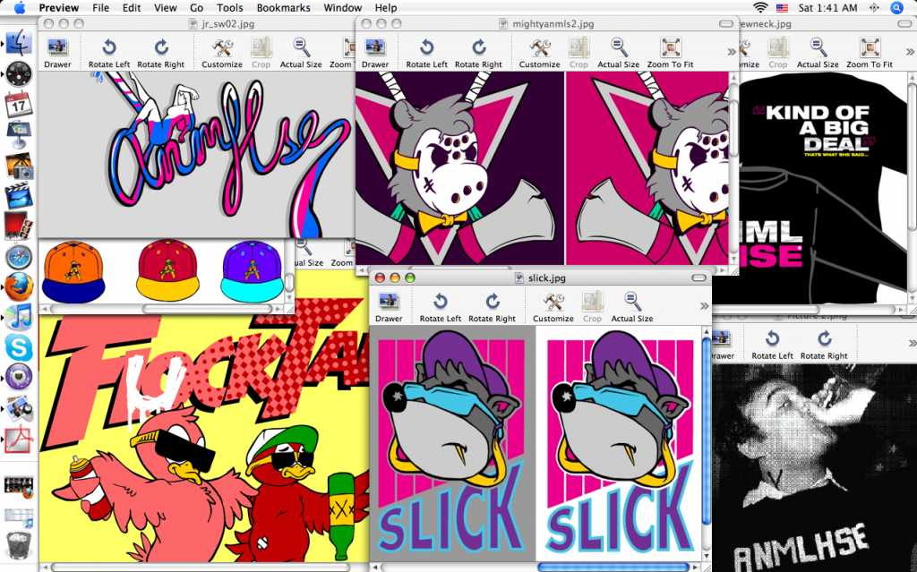917x572 pixels.
Task: Click mightyanmls2.jpg window title text
Action: point(553,24)
